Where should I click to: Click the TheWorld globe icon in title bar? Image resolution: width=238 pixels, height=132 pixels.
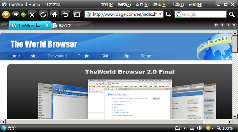tap(4, 4)
